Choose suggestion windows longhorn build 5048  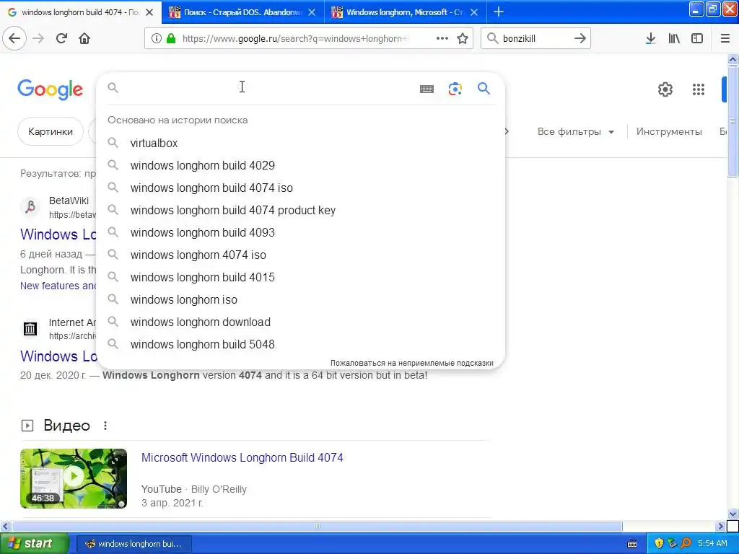pos(300,344)
